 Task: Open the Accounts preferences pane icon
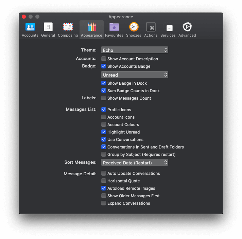click(x=30, y=27)
